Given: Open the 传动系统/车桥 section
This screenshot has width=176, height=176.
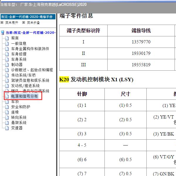Looking at the screenshot, I should coord(23,75).
